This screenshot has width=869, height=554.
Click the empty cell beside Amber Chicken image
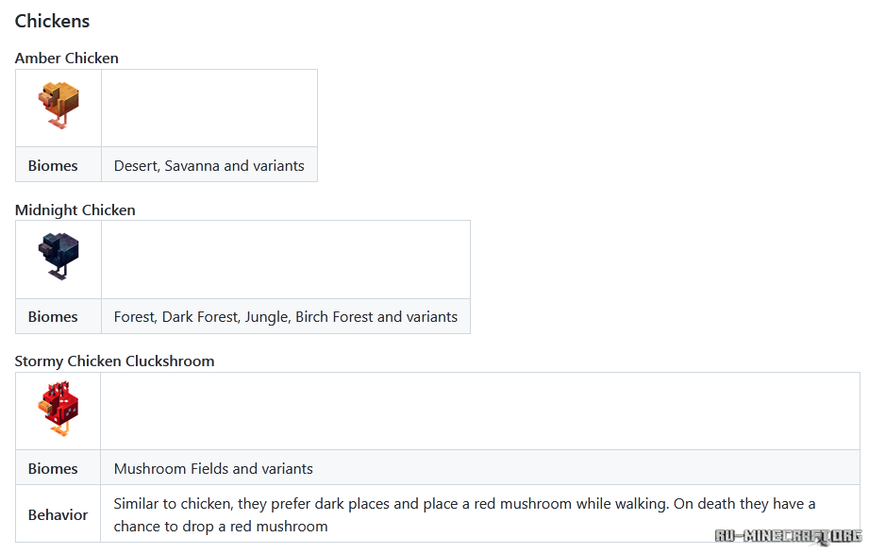point(209,109)
